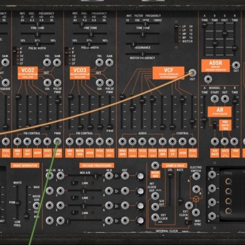The height and width of the screenshot is (245, 245).
Task: Click the IN 4 jack beside the Freq knobs
Action: click(212, 216)
